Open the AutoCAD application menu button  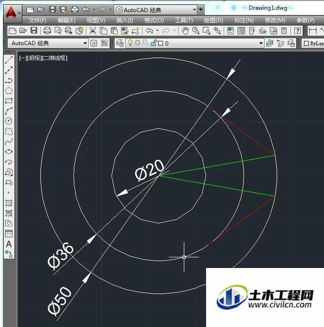pyautogui.click(x=13, y=14)
